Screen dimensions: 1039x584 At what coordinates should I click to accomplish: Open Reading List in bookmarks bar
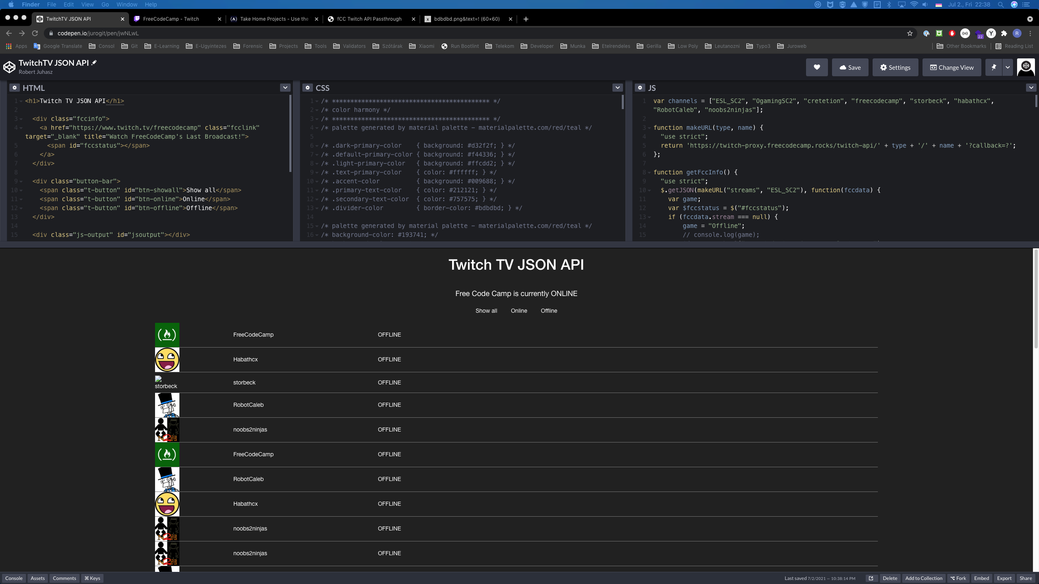click(x=1014, y=46)
